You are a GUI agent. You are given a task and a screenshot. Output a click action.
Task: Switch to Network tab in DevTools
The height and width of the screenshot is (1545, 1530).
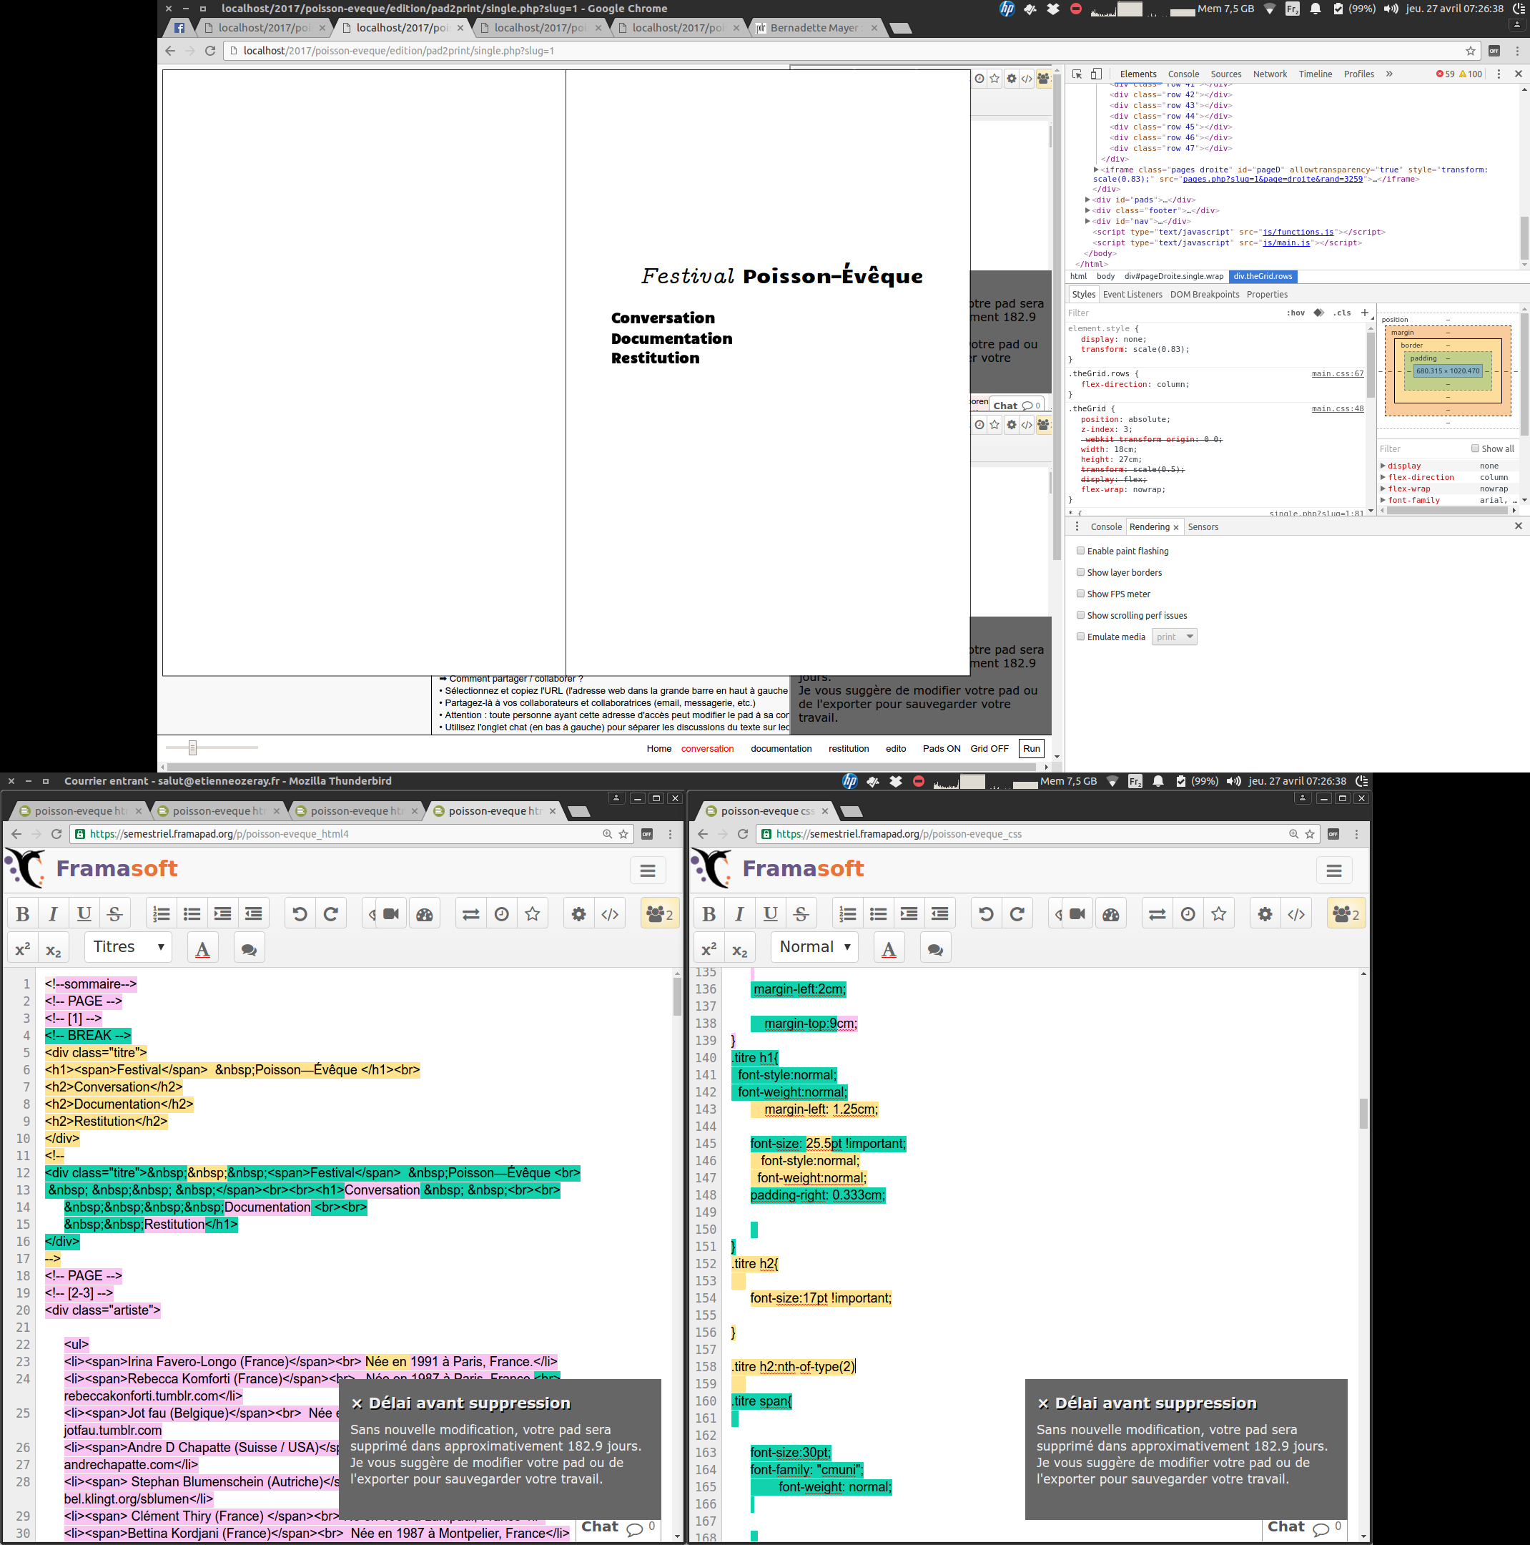(1270, 74)
